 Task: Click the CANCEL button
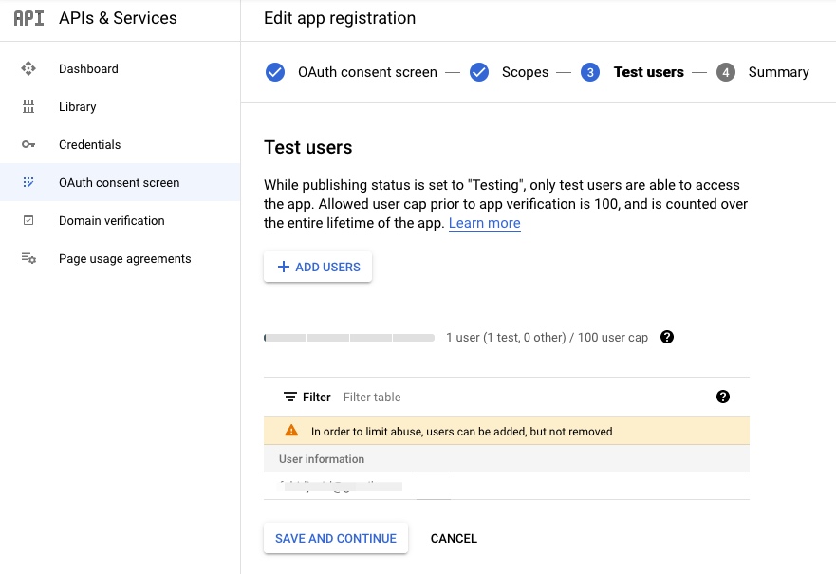click(454, 538)
